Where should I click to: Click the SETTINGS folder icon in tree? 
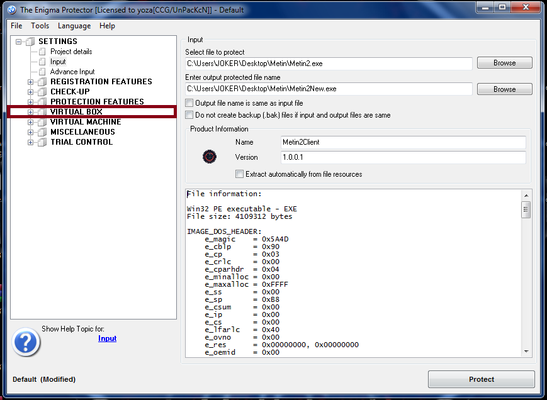[x=30, y=42]
